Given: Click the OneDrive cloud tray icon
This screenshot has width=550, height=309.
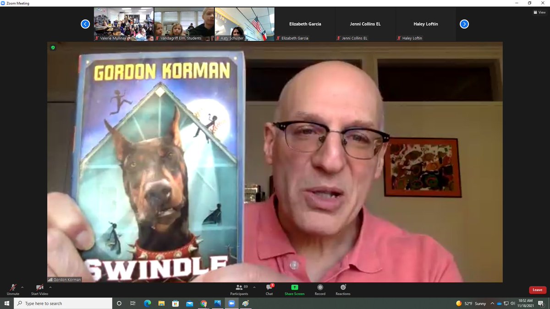Looking at the screenshot, I should coord(499,304).
